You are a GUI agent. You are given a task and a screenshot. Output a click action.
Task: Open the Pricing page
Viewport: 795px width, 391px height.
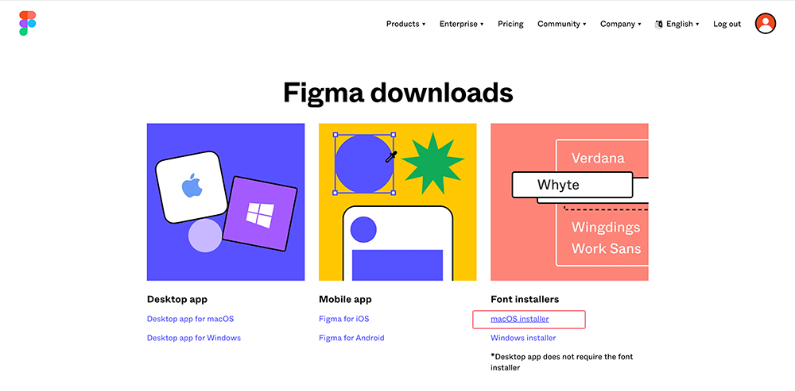(510, 25)
